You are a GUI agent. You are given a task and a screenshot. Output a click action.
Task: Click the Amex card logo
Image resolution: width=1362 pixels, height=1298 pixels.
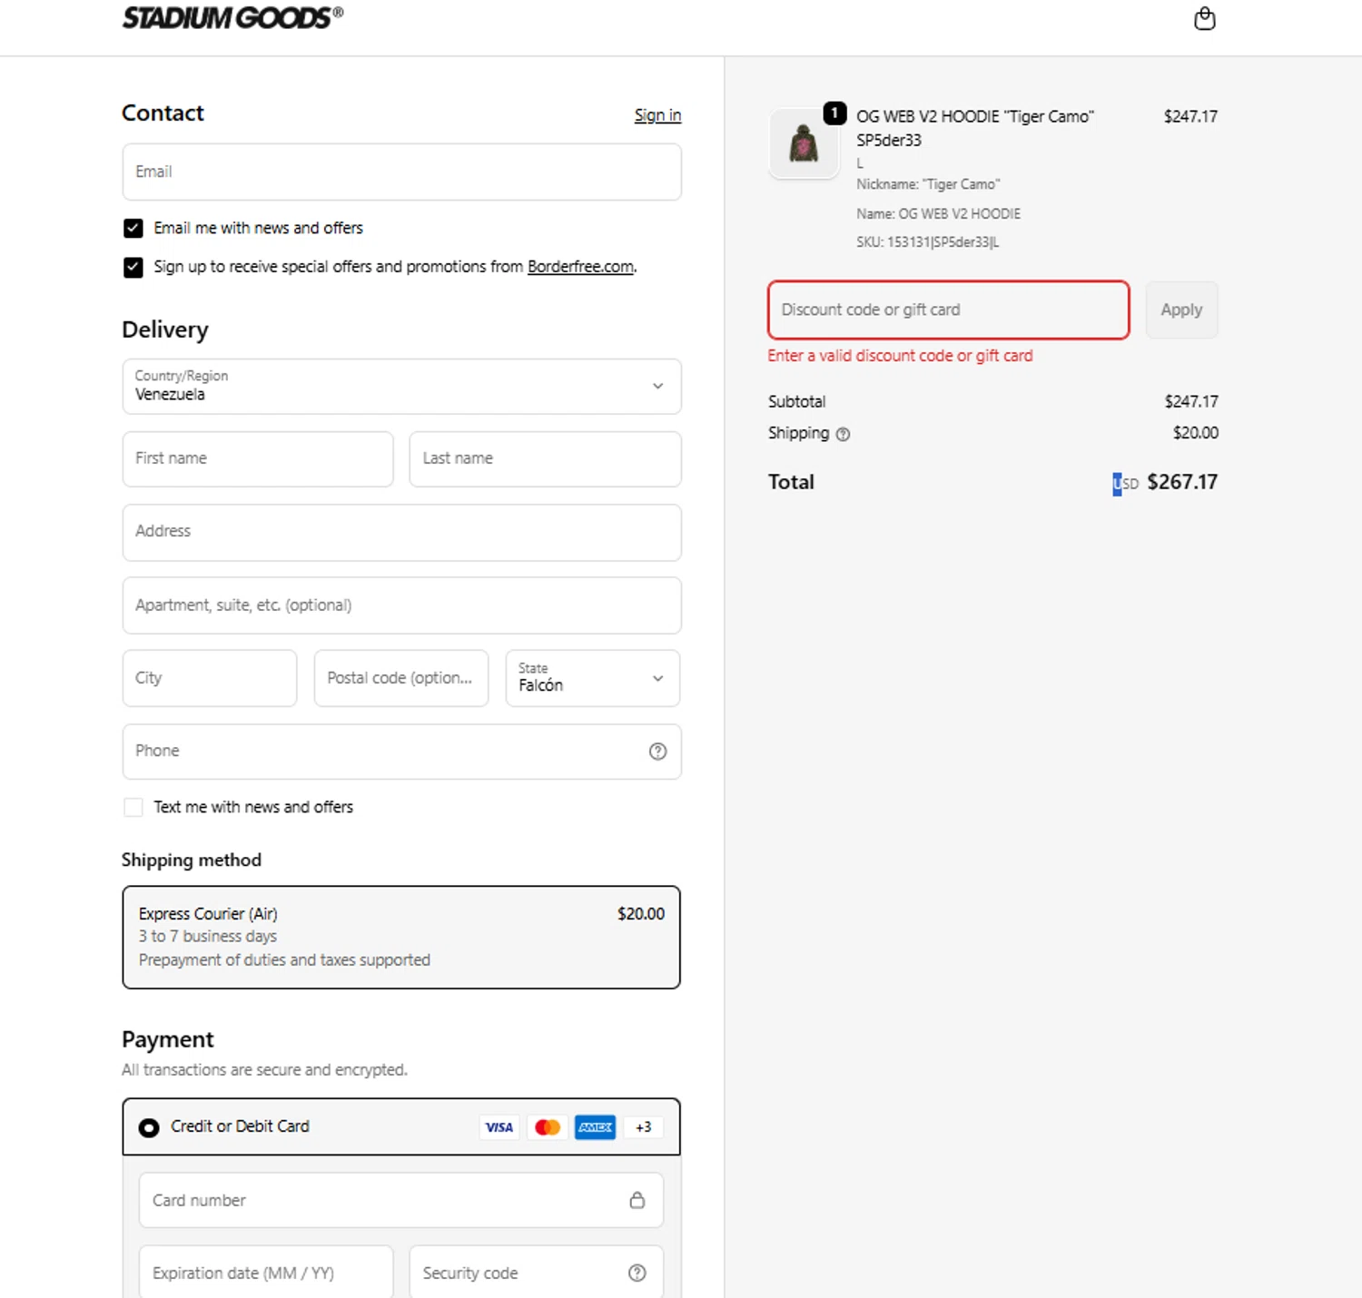[596, 1127]
